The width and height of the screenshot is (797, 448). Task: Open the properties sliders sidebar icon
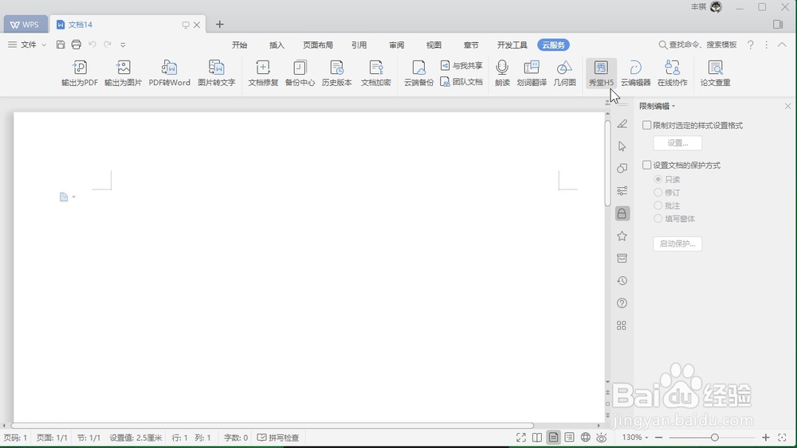click(x=622, y=191)
